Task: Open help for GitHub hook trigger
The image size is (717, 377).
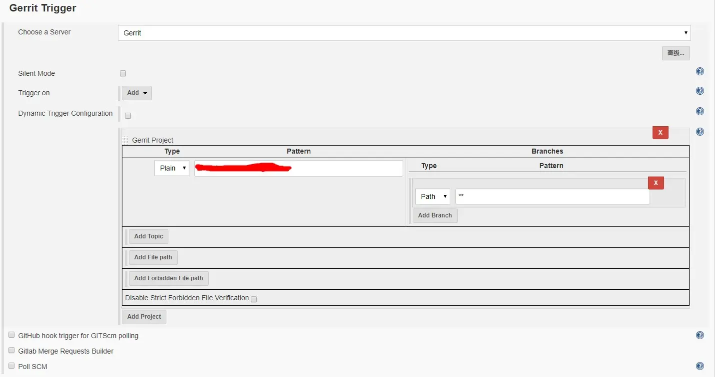Action: coord(700,335)
